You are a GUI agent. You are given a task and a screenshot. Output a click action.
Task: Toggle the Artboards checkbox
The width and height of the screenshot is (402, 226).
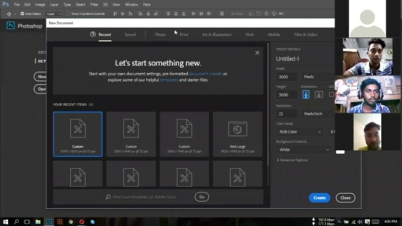[x=331, y=94]
